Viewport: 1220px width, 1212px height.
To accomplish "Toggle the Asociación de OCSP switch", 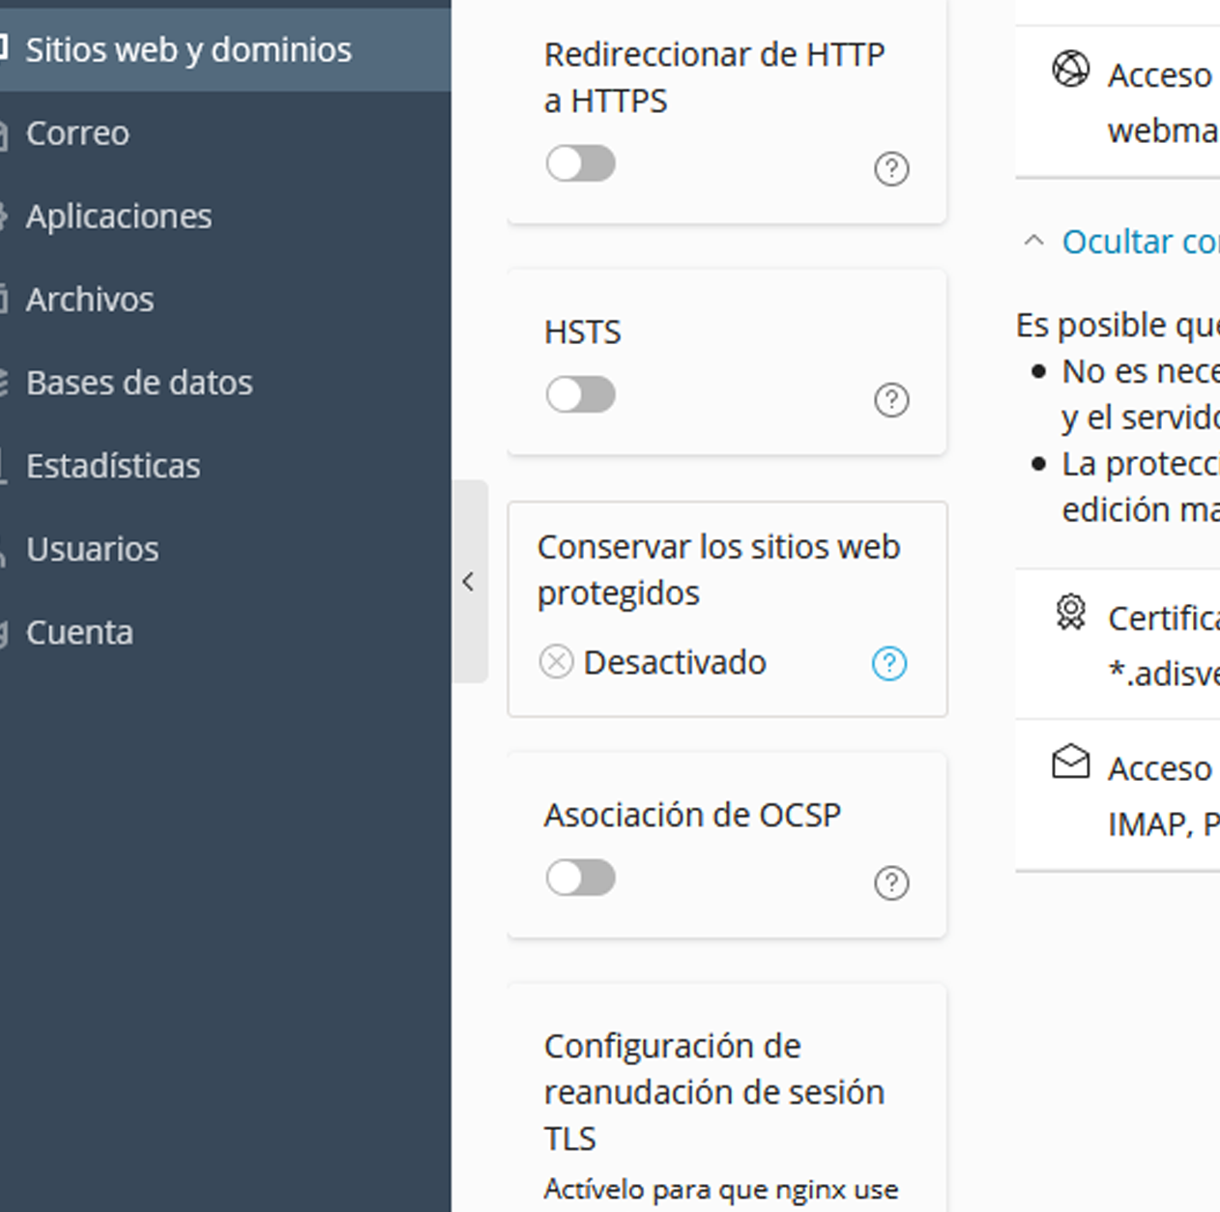I will [581, 878].
